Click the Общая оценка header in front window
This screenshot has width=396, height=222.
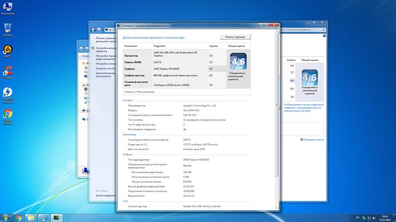tap(237, 46)
